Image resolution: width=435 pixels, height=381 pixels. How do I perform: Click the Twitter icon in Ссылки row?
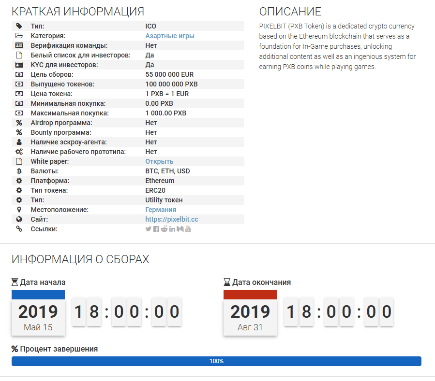point(148,229)
